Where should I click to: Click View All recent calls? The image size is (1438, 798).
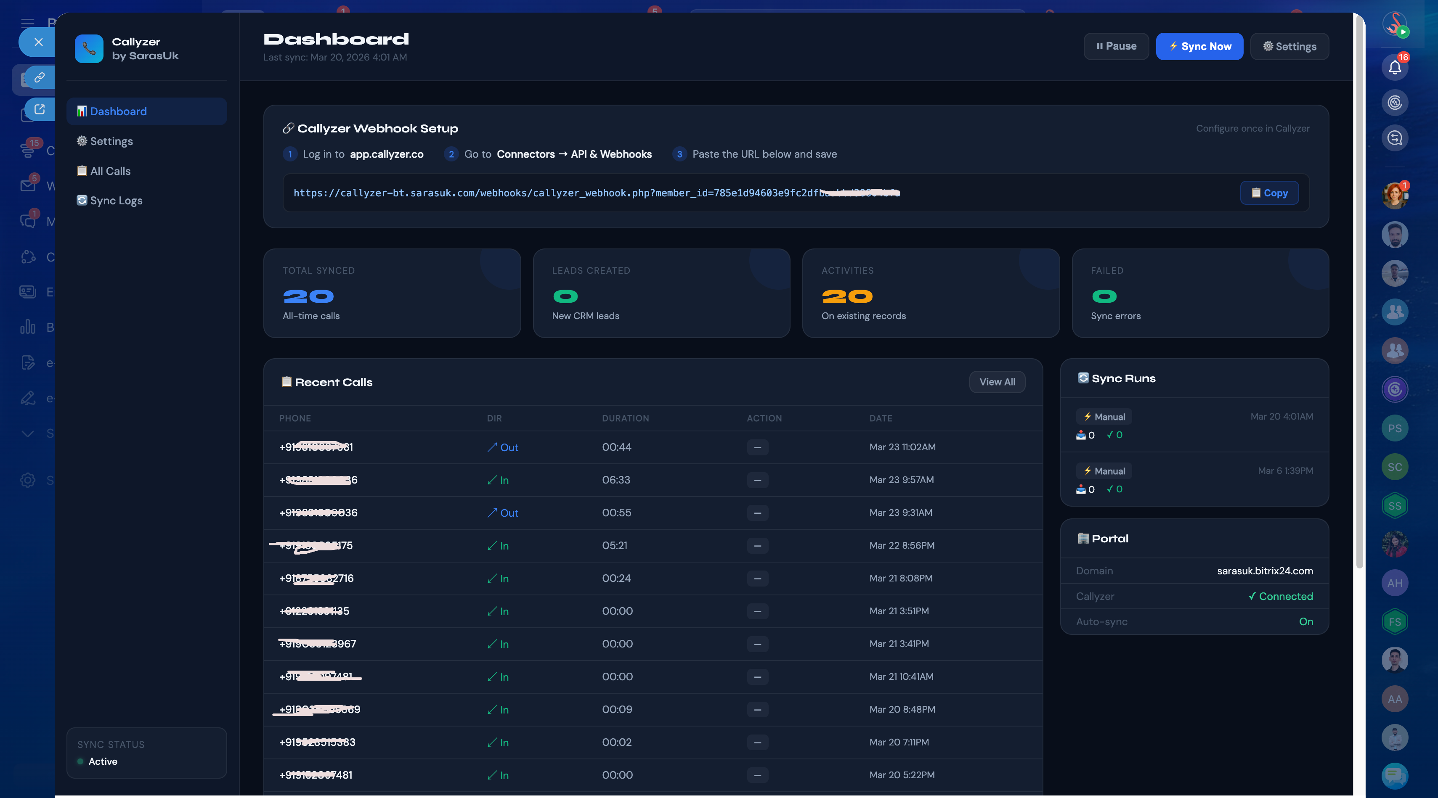pyautogui.click(x=996, y=382)
